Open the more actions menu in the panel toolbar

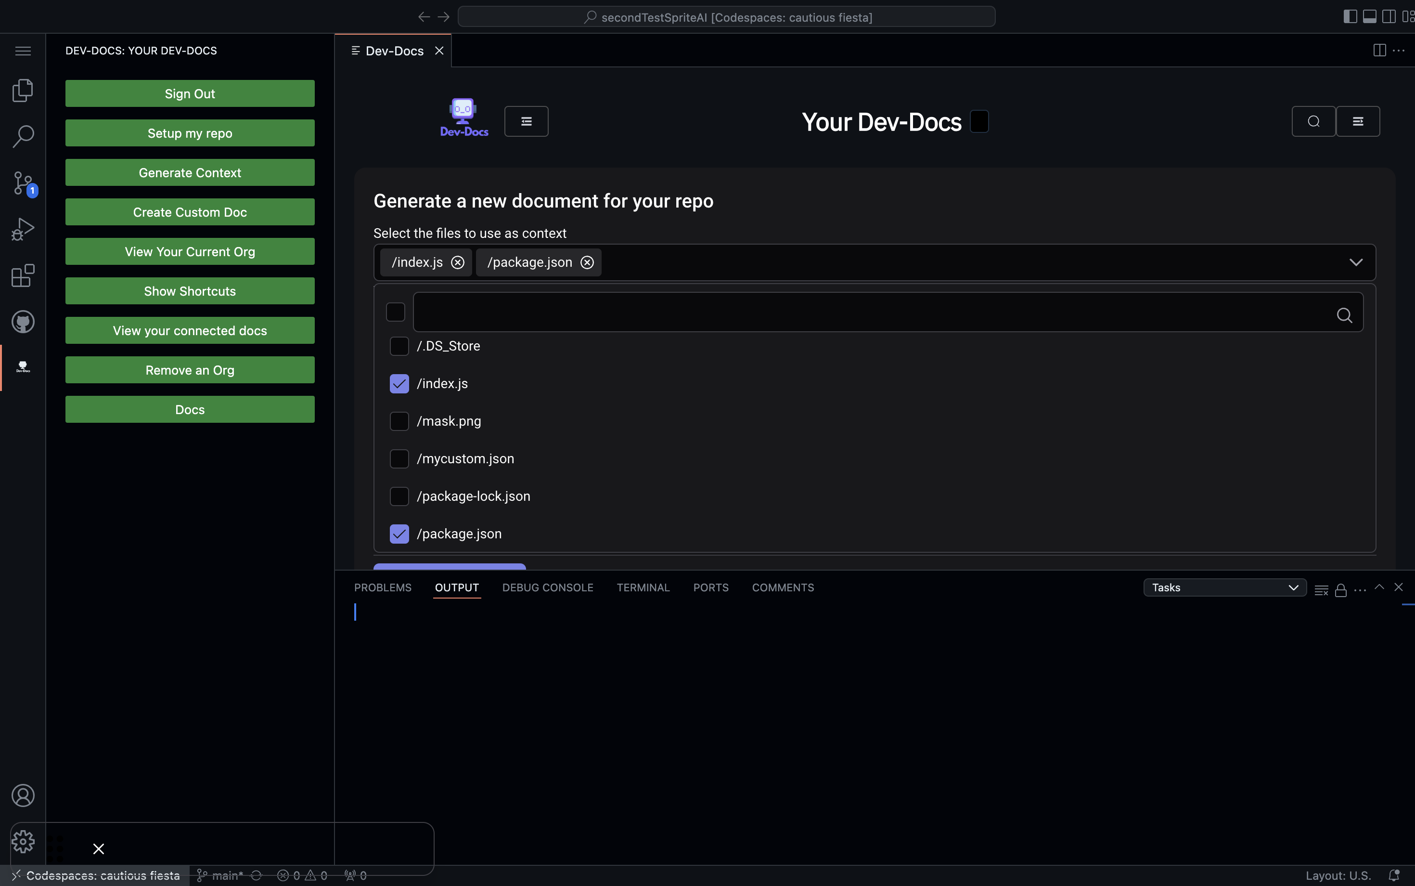pos(1360,590)
